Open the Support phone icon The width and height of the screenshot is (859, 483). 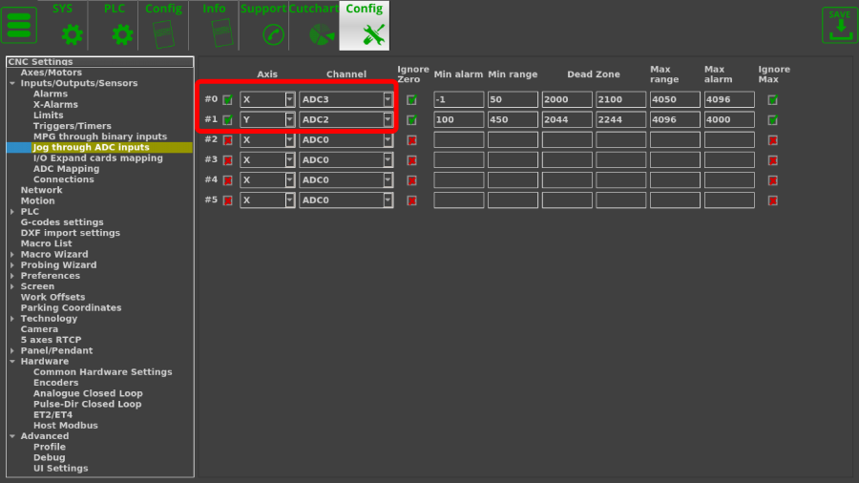click(x=274, y=35)
